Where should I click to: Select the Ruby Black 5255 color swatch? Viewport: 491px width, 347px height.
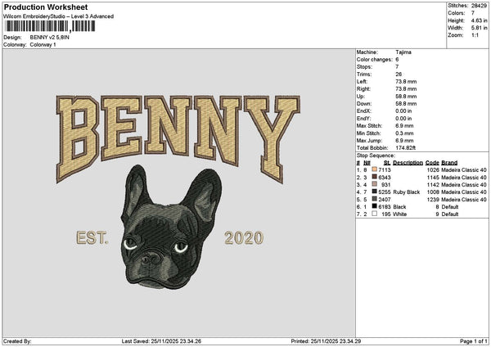pos(374,192)
